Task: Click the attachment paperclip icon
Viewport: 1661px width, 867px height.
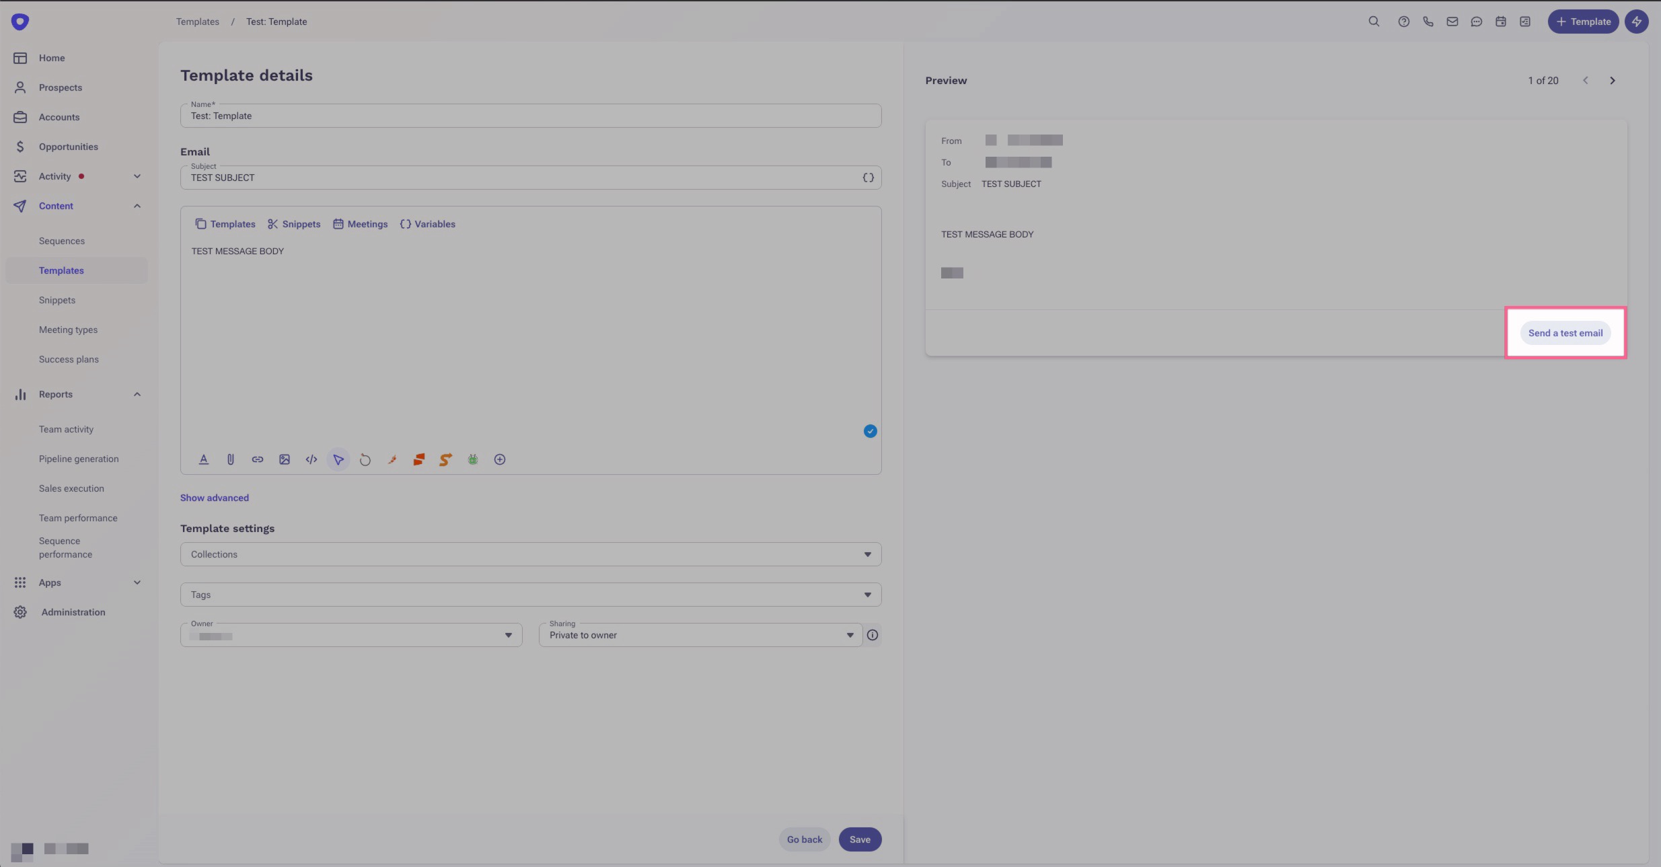Action: tap(230, 459)
